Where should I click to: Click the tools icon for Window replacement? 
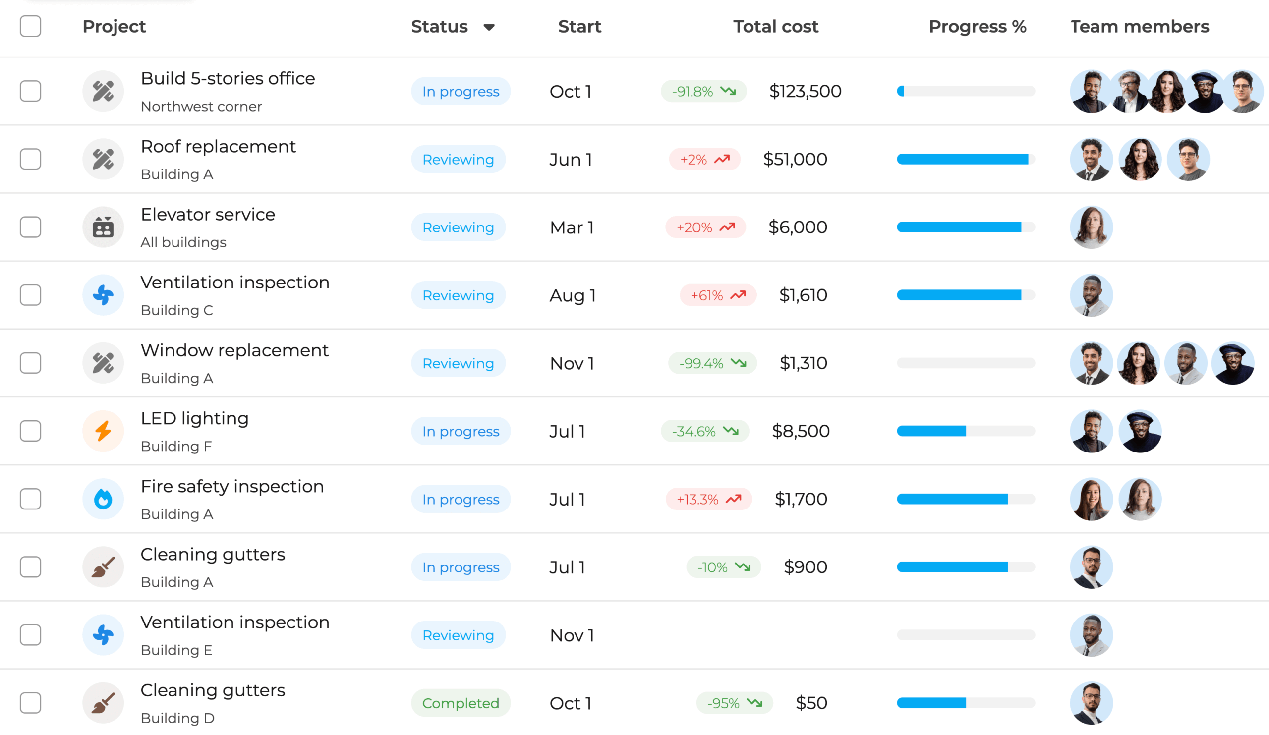103,363
